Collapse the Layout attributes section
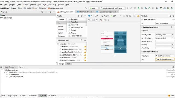Screen dimensions: 175x98 (142, 31)
